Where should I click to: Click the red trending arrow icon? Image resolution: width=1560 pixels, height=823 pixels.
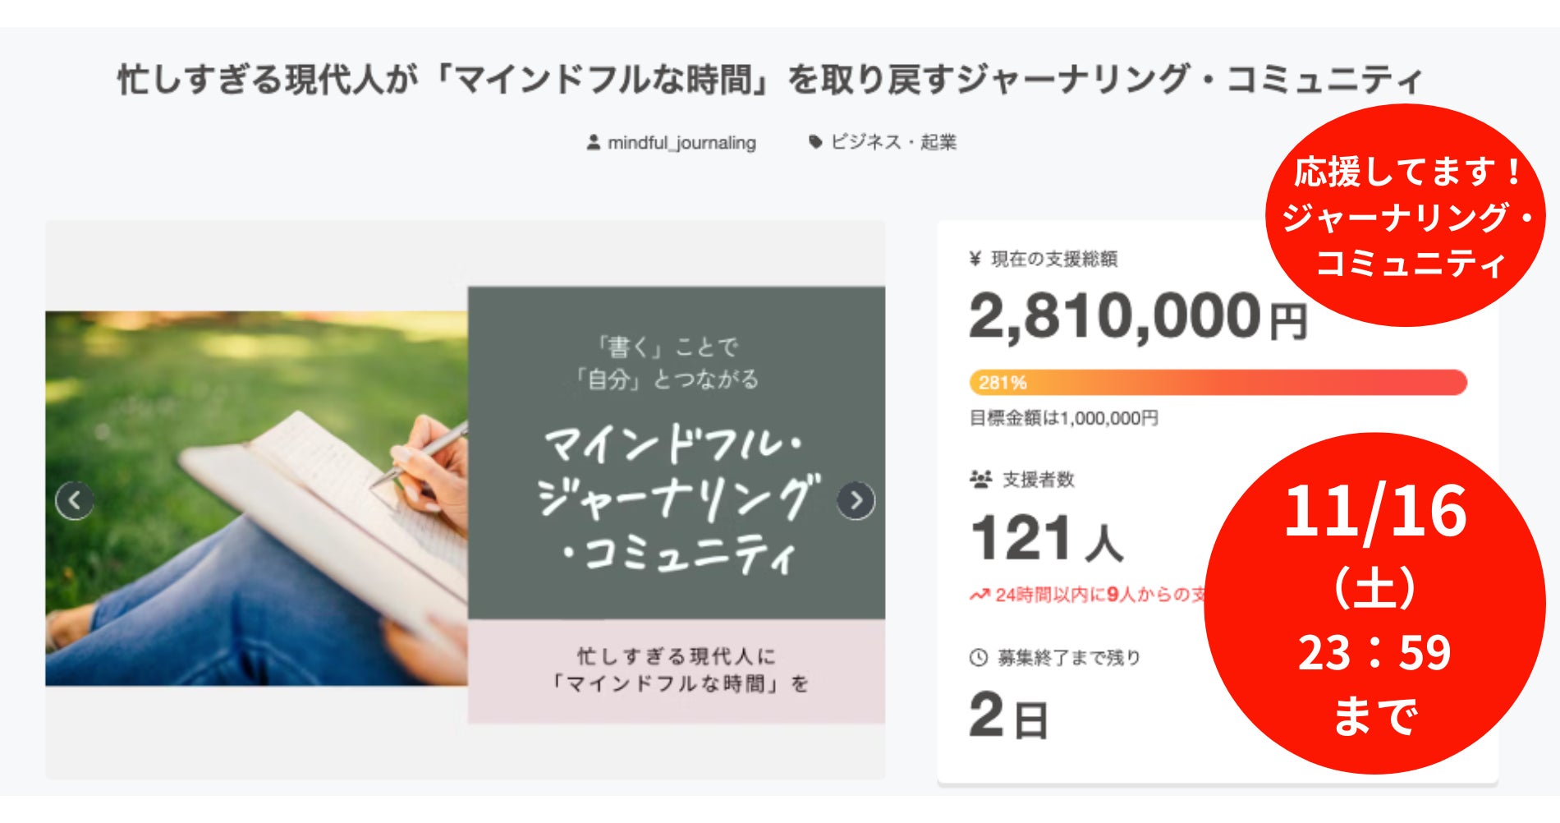(980, 595)
